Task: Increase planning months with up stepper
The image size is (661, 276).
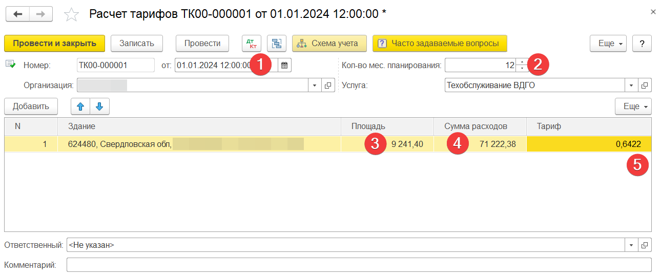Action: [x=522, y=62]
